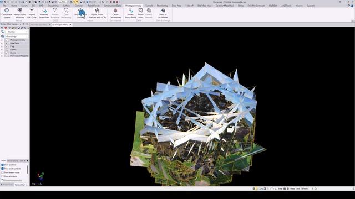Toggle the Layers filter checkbox
The width and height of the screenshot is (355, 199).
click(x=7, y=49)
